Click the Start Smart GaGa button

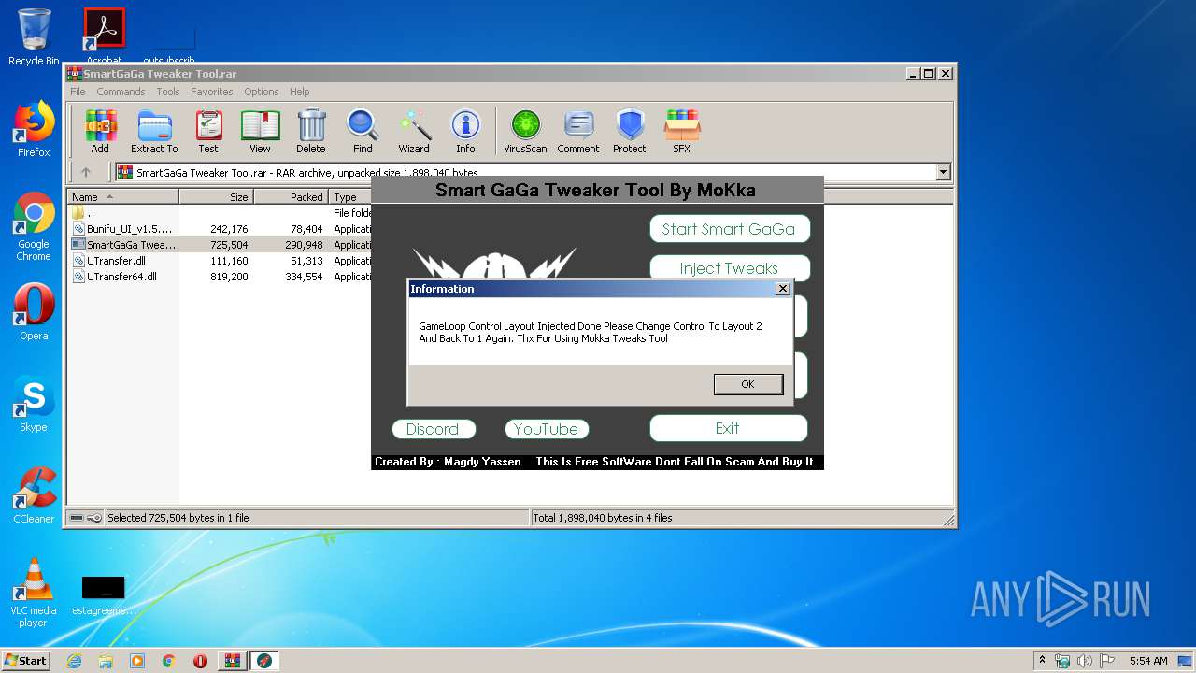click(x=729, y=229)
